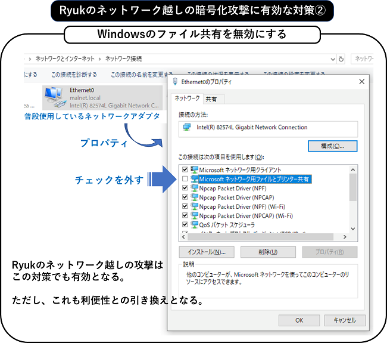Confirm the dialog with OK
The width and height of the screenshot is (387, 343).
tap(299, 320)
